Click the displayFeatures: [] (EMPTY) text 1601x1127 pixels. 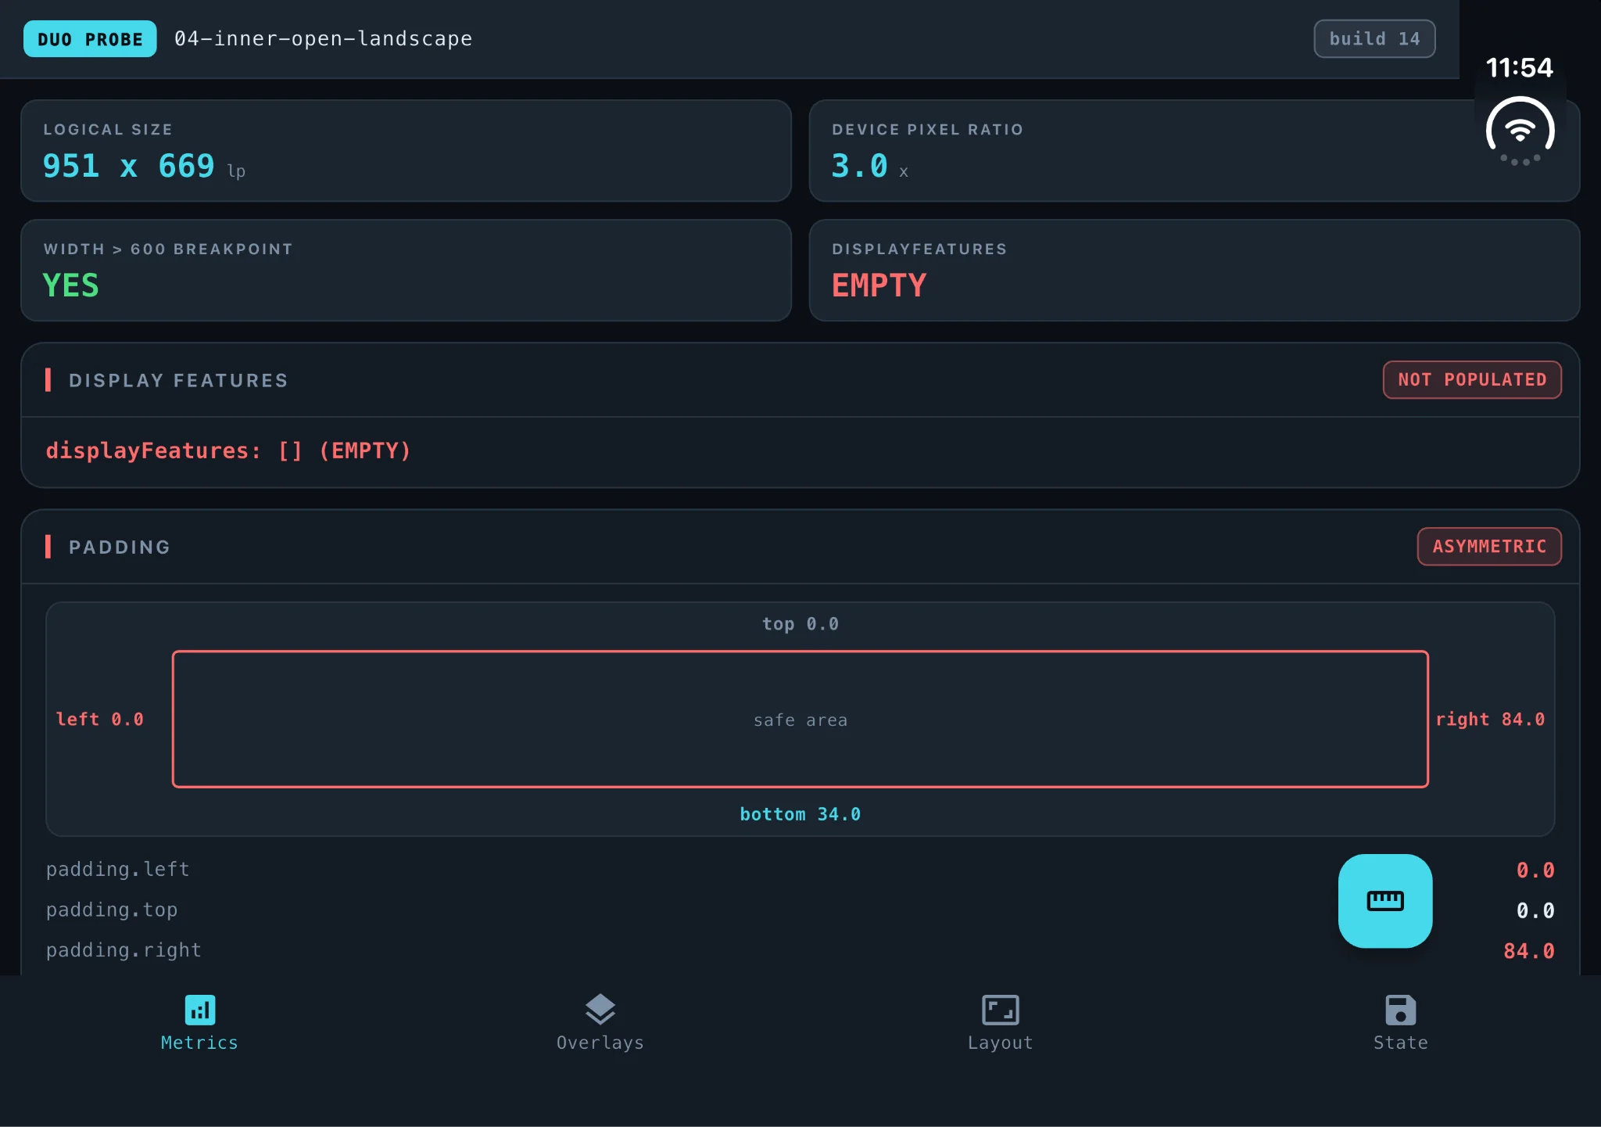[228, 451]
